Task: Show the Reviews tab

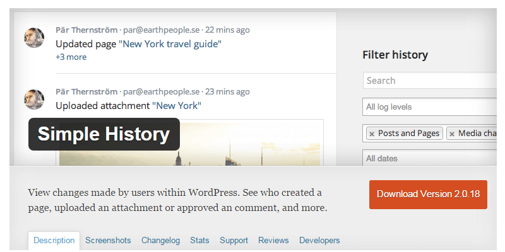Action: 273,240
